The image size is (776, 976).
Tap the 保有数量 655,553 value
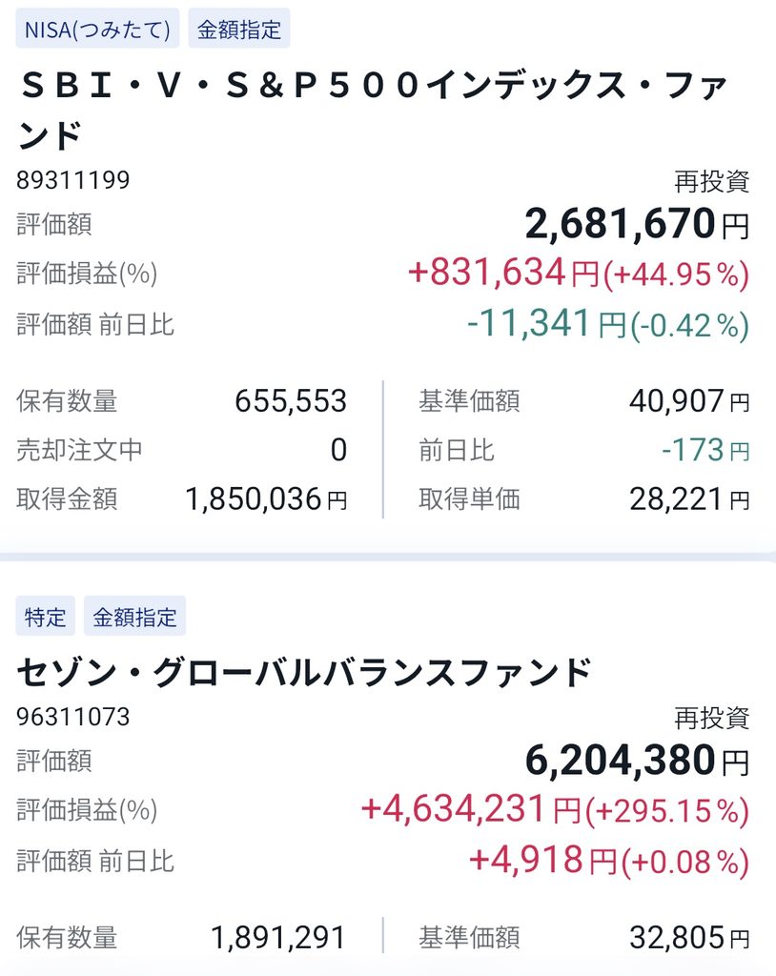pos(290,401)
